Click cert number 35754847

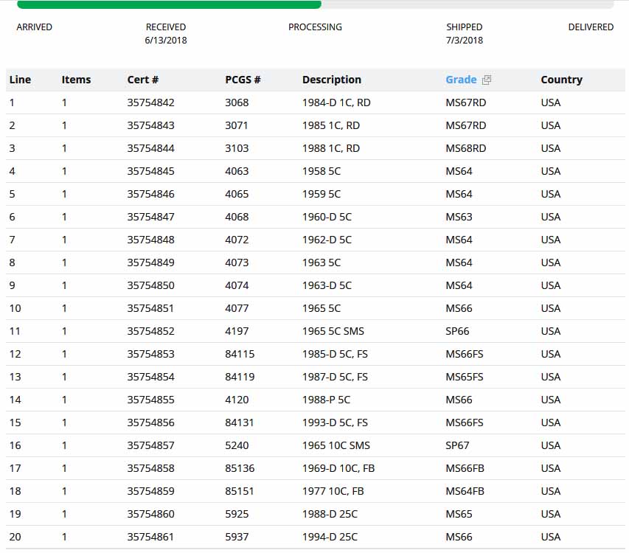coord(151,217)
